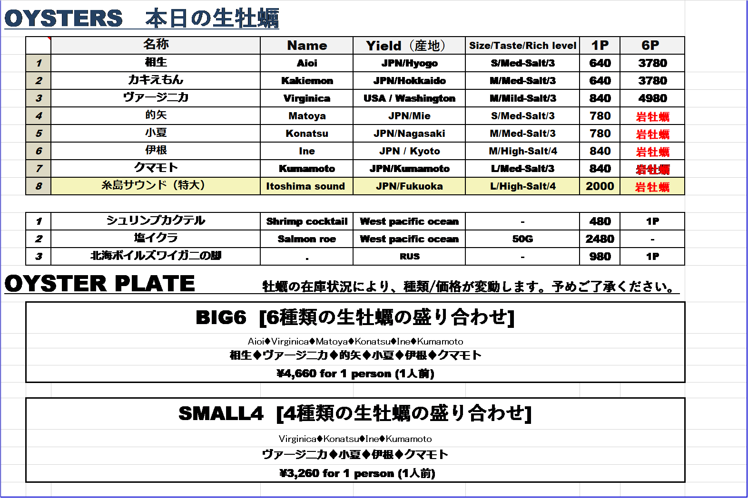This screenshot has width=748, height=498.
Task: Select the L/High-Salt/4 cell
Action: point(522,186)
